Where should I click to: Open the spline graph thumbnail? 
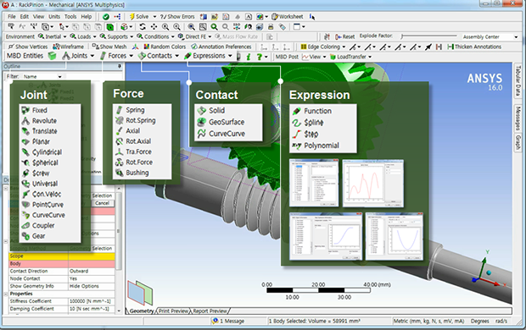[x=373, y=184]
